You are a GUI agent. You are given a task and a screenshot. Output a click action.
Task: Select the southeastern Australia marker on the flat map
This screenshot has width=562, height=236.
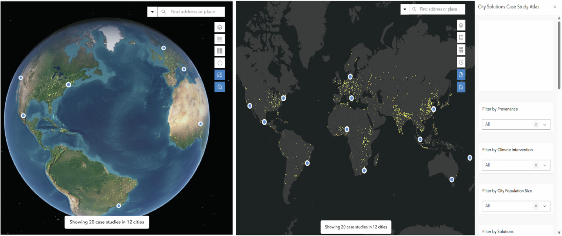[452, 179]
